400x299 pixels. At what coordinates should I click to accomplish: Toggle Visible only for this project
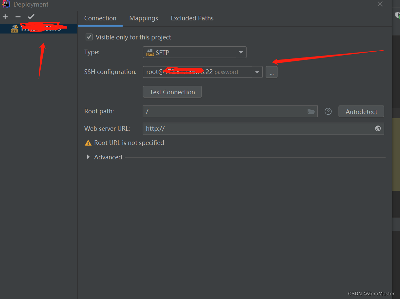click(x=89, y=37)
